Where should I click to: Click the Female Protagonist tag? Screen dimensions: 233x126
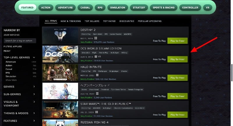[x=135, y=90]
